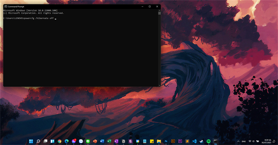Launch Excel from the taskbar
Viewport: 278px width, 145px height.
coord(109,141)
